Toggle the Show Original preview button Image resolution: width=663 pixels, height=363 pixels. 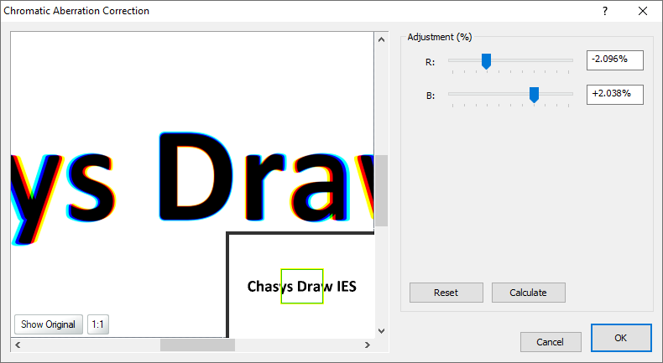point(49,324)
